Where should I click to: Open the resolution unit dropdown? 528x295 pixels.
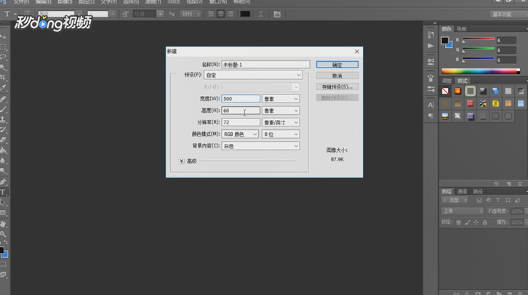coord(281,123)
